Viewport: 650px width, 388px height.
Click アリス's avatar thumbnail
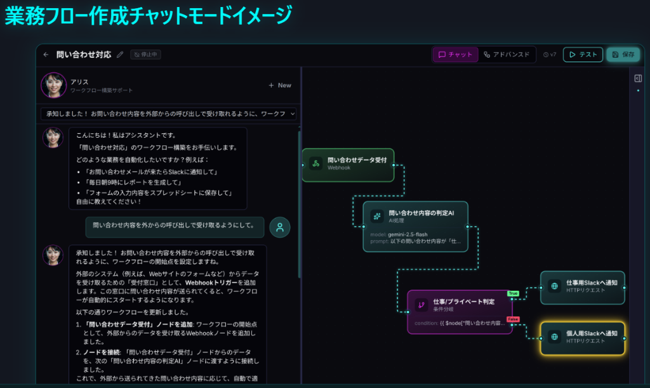(54, 85)
